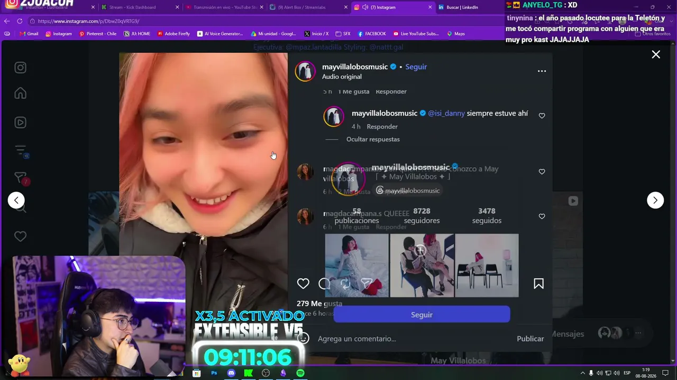Image resolution: width=677 pixels, height=380 pixels.
Task: Switch to Alert Box / Streamlabs tab
Action: (x=307, y=7)
